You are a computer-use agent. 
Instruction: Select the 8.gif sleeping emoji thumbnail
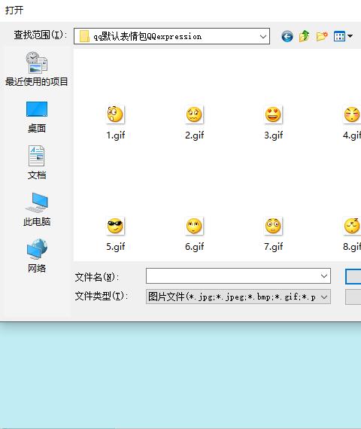coord(352,226)
